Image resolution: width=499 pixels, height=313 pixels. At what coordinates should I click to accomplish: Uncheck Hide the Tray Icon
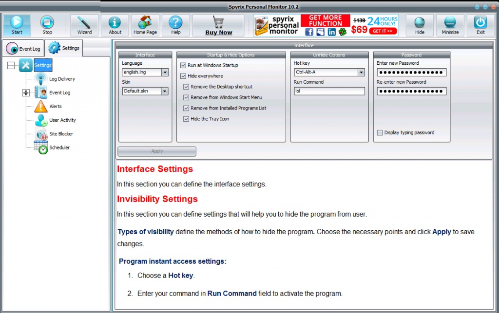[x=186, y=119]
